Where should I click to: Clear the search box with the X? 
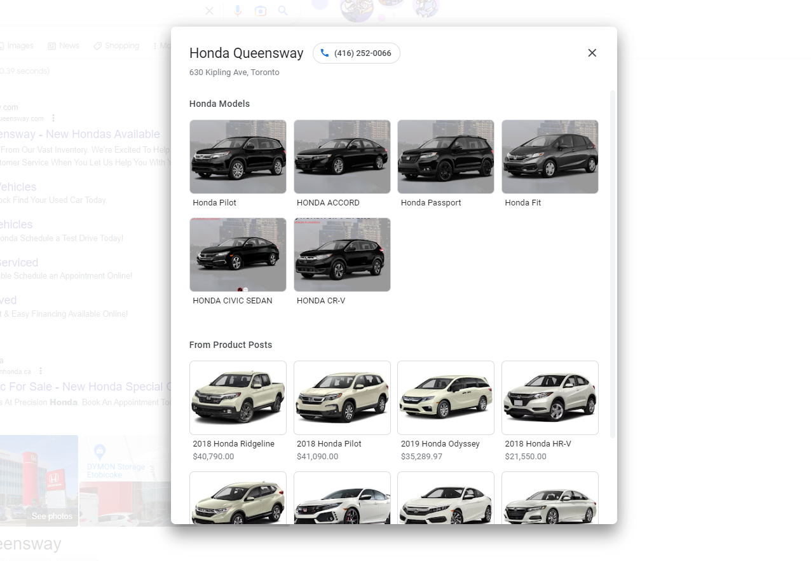[x=209, y=11]
